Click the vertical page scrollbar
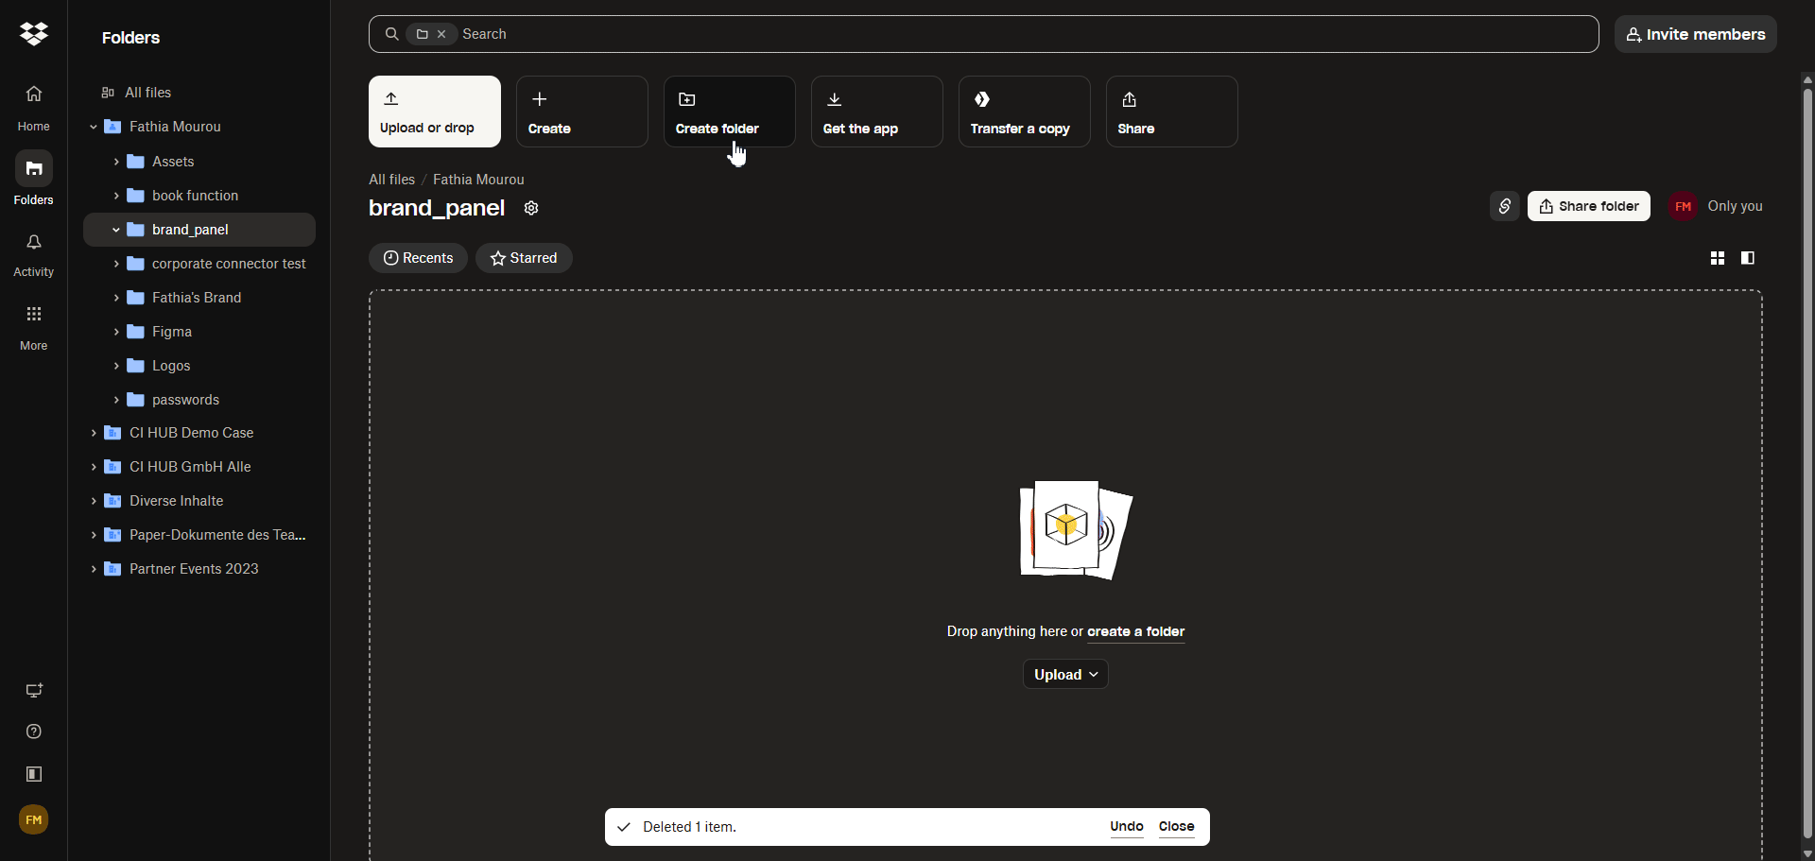Viewport: 1815px width, 861px height. (x=1806, y=463)
